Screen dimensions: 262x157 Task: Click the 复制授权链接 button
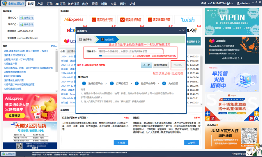pyautogui.click(x=161, y=65)
